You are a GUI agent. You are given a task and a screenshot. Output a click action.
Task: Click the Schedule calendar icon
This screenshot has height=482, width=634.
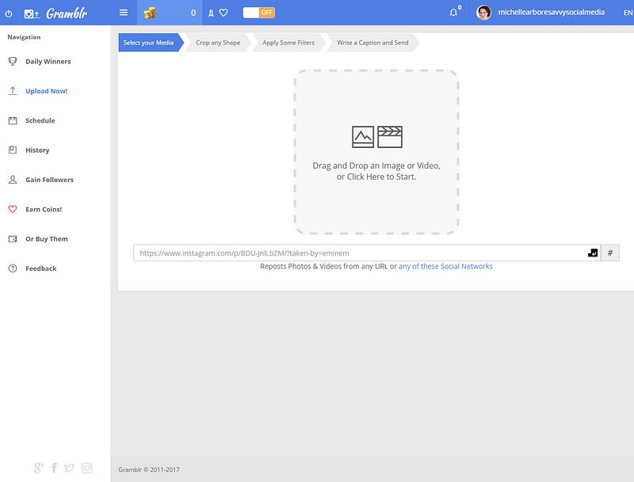(13, 120)
